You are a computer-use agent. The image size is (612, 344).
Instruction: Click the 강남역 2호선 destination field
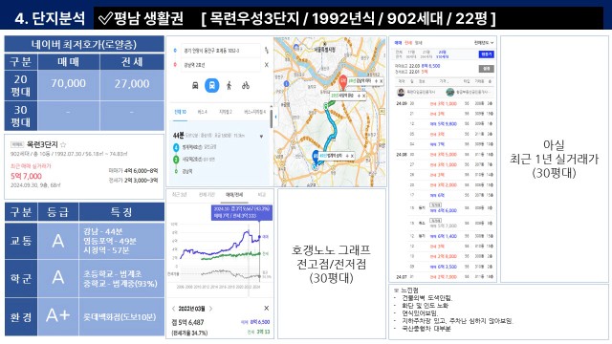221,65
